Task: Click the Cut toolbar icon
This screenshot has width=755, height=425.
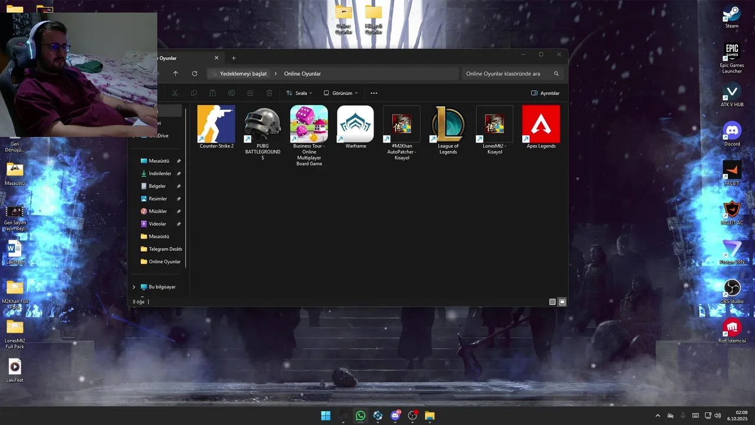Action: coord(175,93)
